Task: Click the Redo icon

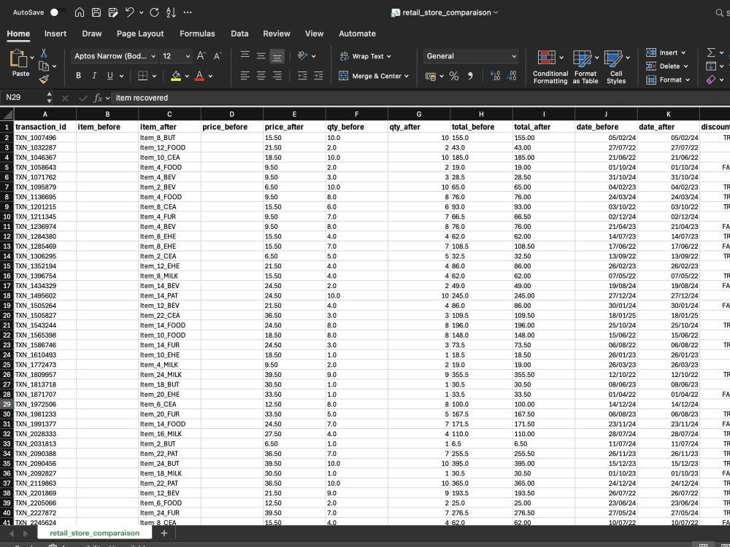Action: tap(154, 12)
